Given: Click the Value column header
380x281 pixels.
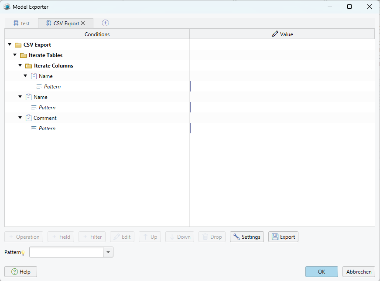Looking at the screenshot, I should coord(282,34).
